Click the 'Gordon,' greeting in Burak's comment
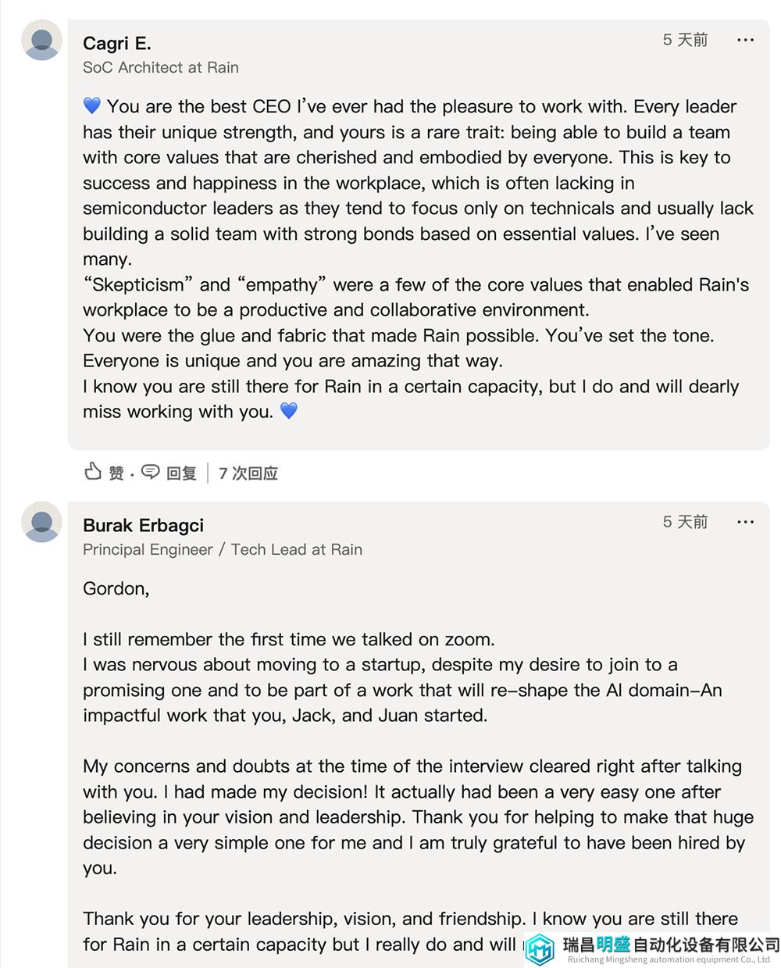This screenshot has width=781, height=968. click(x=116, y=589)
